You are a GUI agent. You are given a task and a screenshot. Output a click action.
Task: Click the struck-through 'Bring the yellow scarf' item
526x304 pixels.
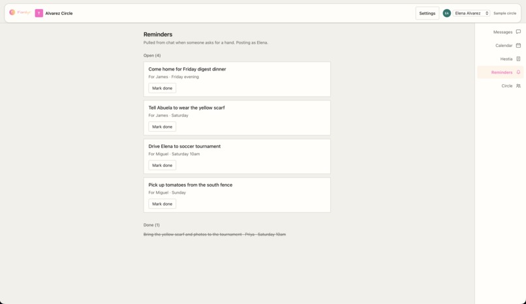click(x=215, y=234)
